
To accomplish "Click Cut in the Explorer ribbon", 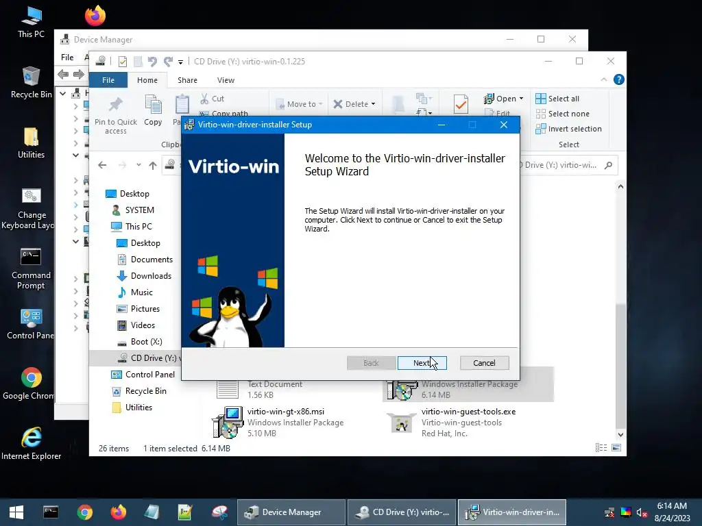I will [x=212, y=99].
